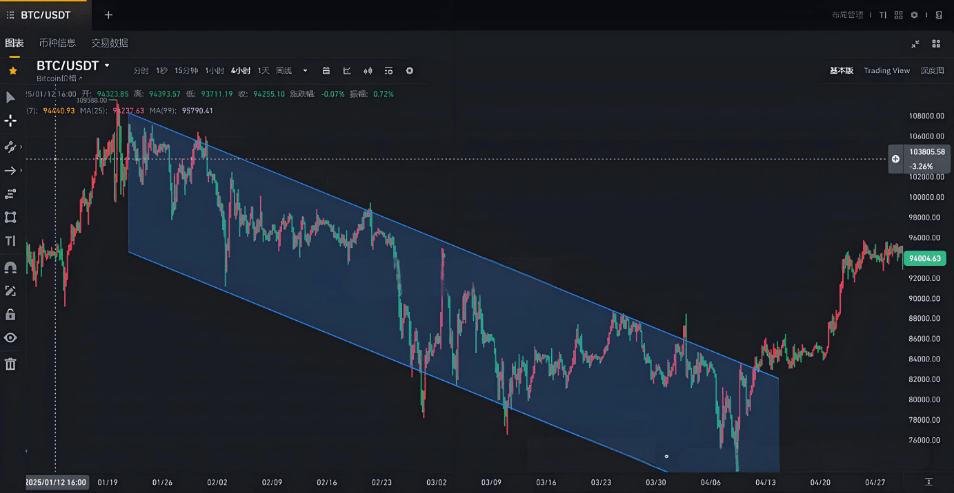Open the technical indicators icon
This screenshot has height=493, width=954.
click(347, 71)
